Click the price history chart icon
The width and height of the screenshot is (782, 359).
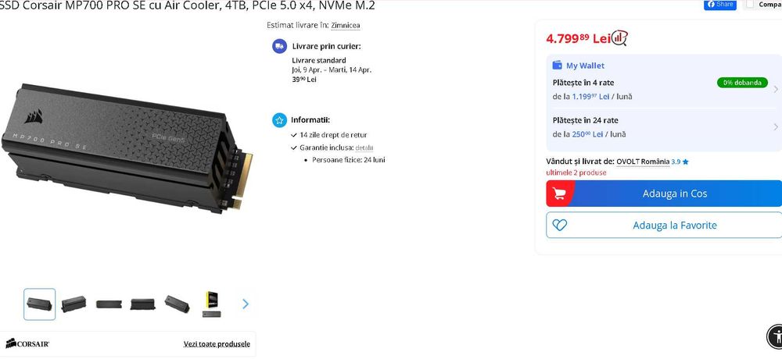tap(619, 37)
